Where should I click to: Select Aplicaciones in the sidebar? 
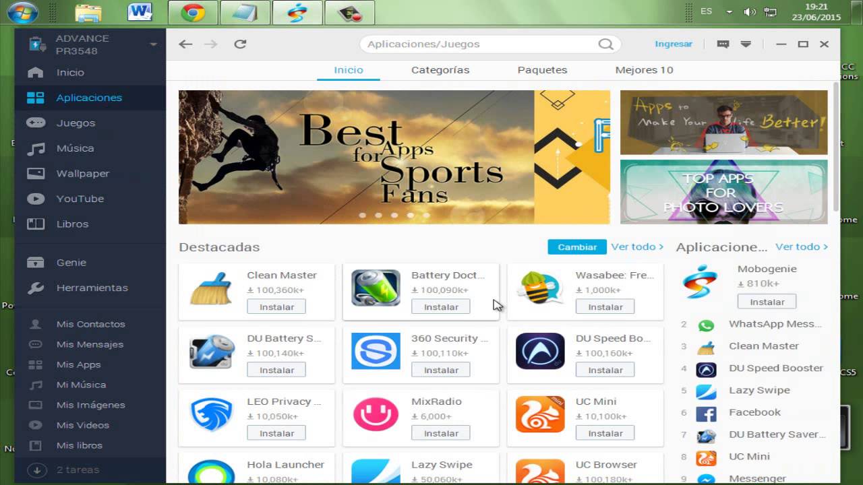89,98
